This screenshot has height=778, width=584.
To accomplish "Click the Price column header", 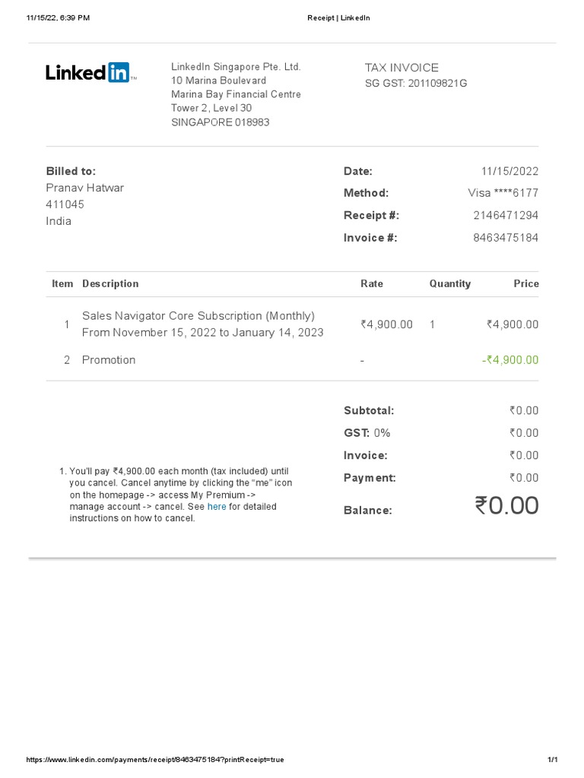I will tap(525, 283).
